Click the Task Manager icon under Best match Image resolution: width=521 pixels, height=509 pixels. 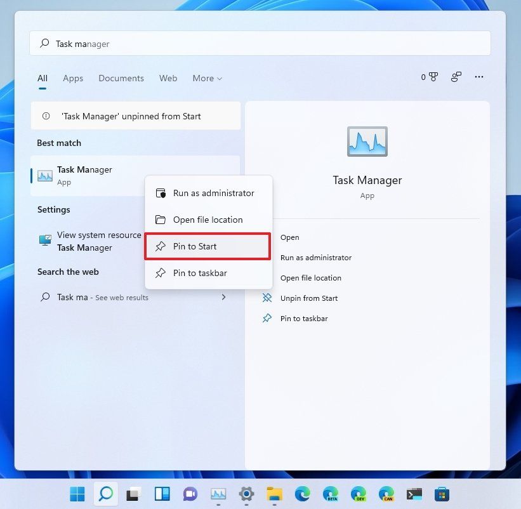(x=44, y=175)
